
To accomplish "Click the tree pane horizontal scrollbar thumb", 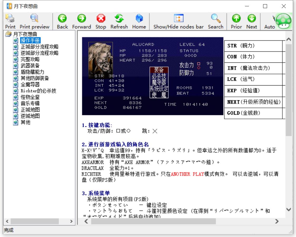I will tap(35, 221).
